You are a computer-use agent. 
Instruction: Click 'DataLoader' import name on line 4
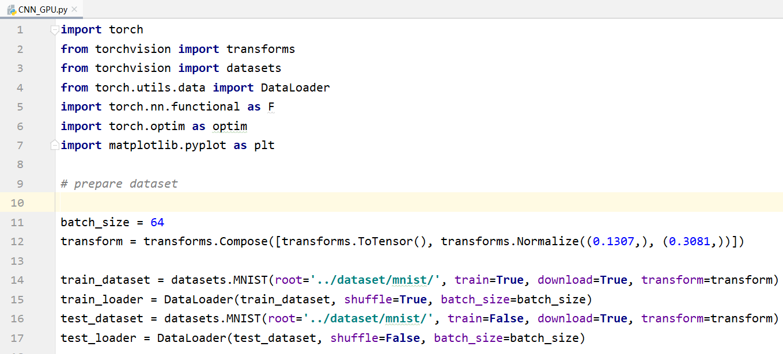pyautogui.click(x=296, y=87)
